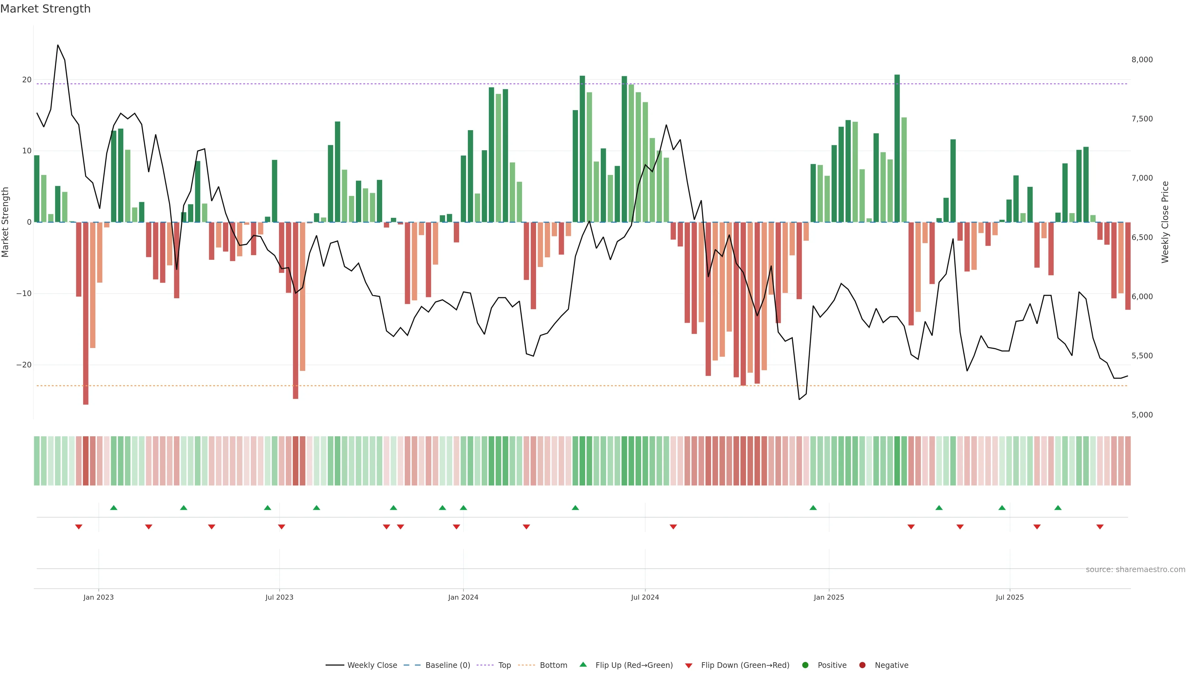This screenshot has height=676, width=1201.
Task: Click the first red flip-down marker before Jan 2023
Action: coord(79,527)
